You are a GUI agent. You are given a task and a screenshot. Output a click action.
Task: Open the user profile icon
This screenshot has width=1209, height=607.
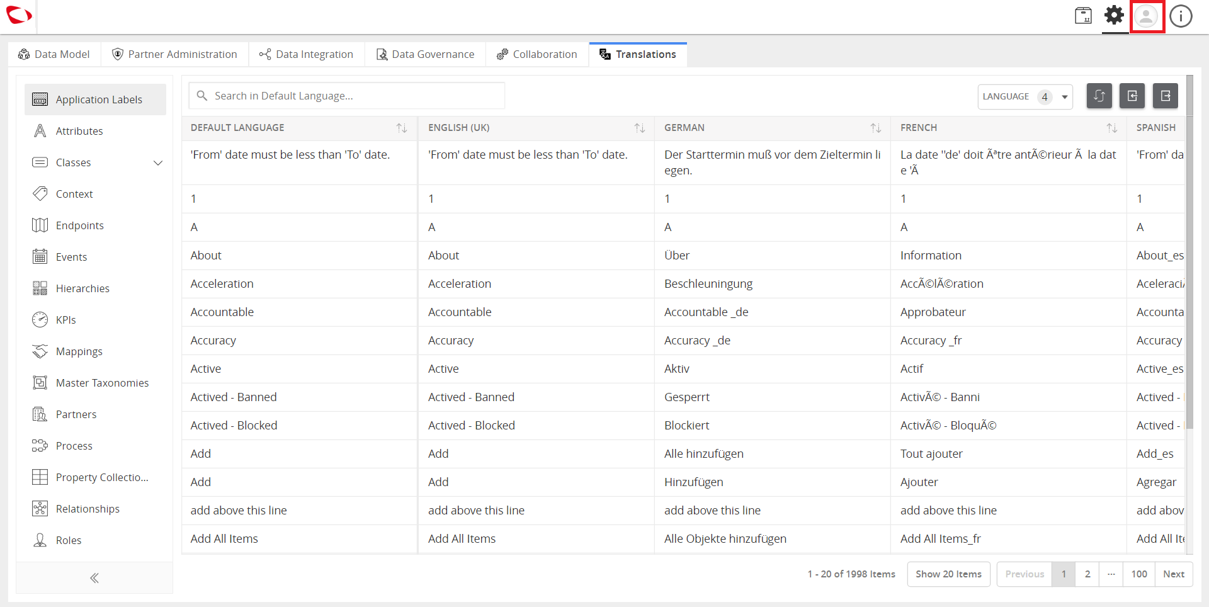coord(1147,16)
